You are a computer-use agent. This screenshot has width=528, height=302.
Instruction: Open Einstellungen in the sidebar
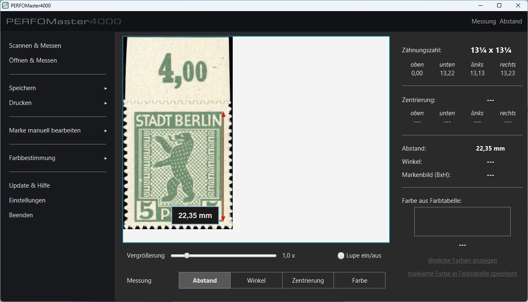pyautogui.click(x=27, y=200)
